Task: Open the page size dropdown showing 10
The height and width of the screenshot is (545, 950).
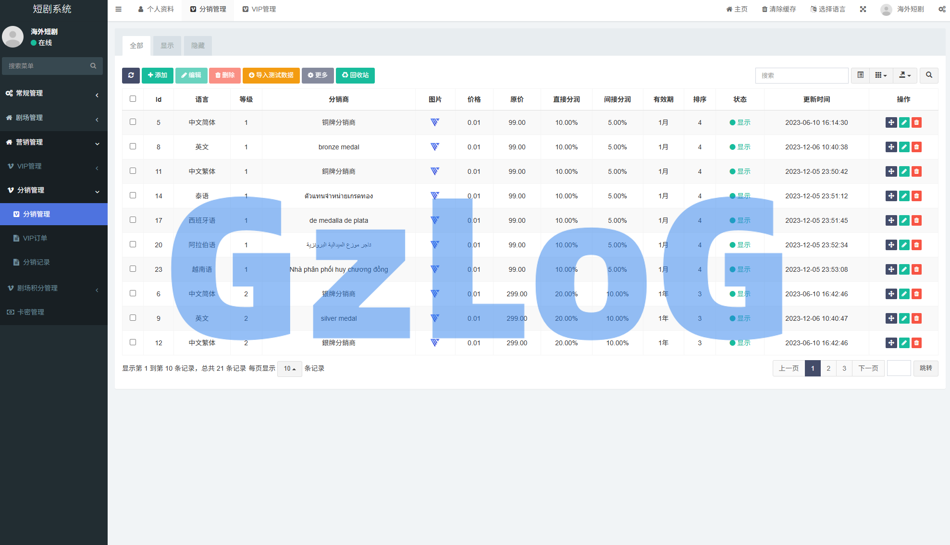Action: [x=289, y=369]
